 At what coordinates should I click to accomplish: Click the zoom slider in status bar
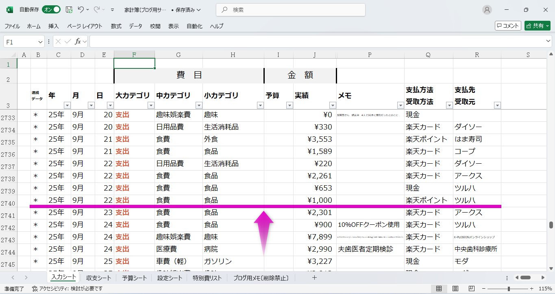(509, 289)
